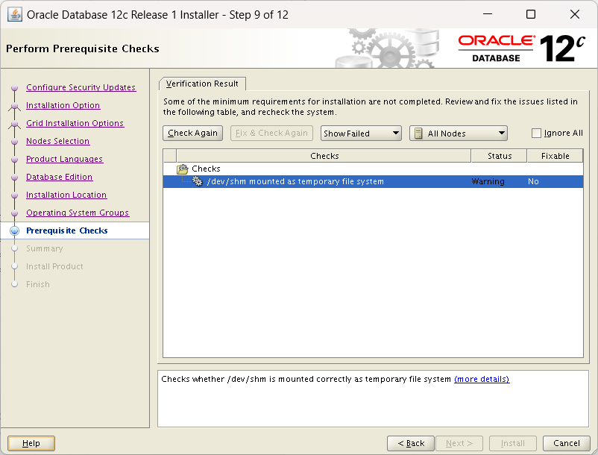Click the Summary step label
The width and height of the screenshot is (598, 455).
coord(44,248)
